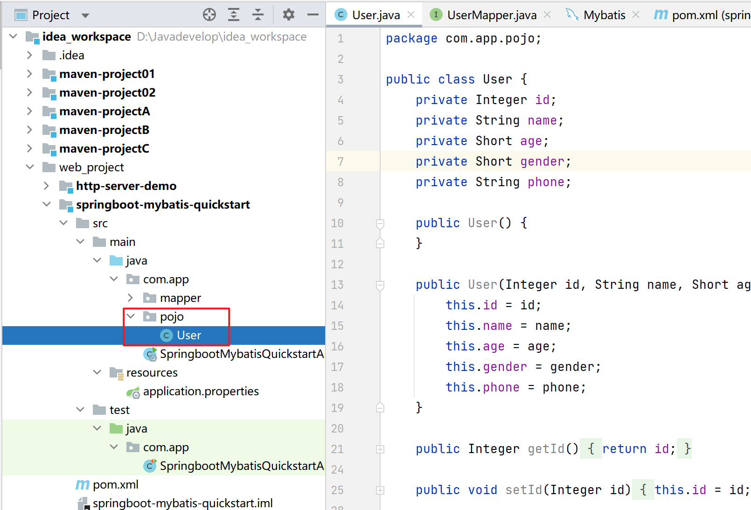Image resolution: width=751 pixels, height=510 pixels.
Task: Click the Collapse All icon in Project toolbar
Action: tap(258, 15)
